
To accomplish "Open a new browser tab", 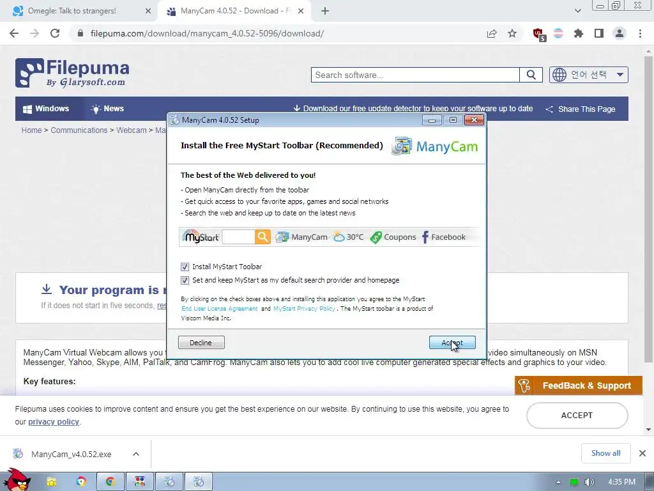I will (x=325, y=11).
